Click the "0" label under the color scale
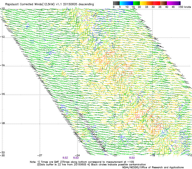 tap(114, 7)
